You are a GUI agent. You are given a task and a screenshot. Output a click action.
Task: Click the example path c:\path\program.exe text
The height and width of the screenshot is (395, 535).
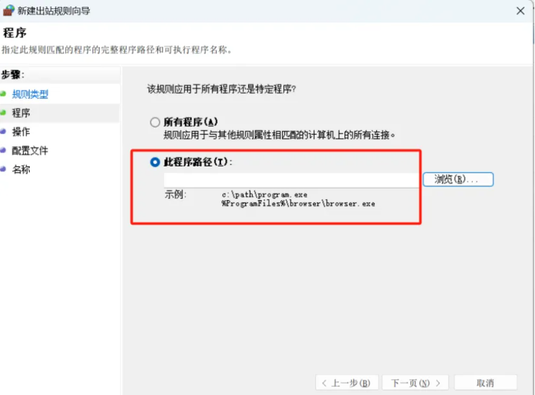[x=264, y=195]
